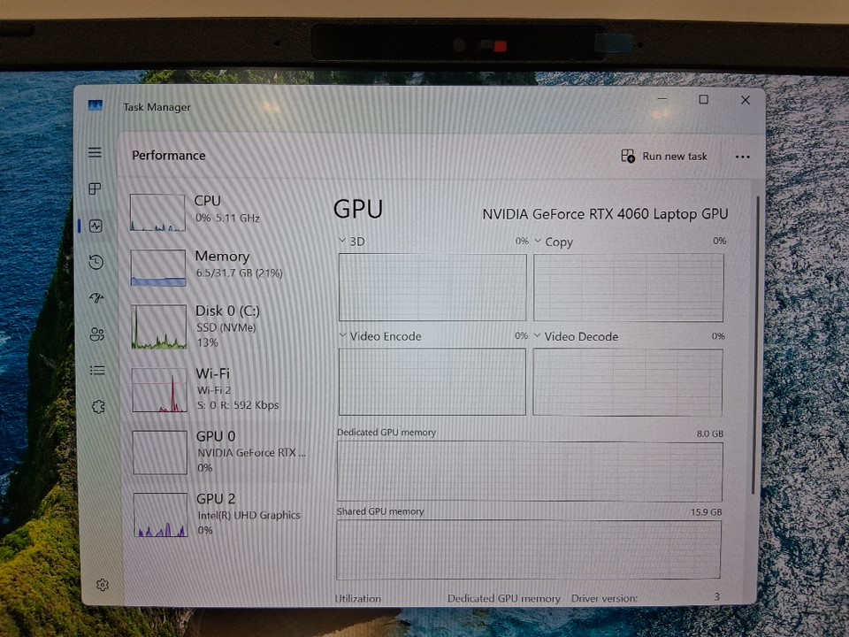Change the Video Encode graph dropdown
Screen dimensions: 849x637
(344, 336)
